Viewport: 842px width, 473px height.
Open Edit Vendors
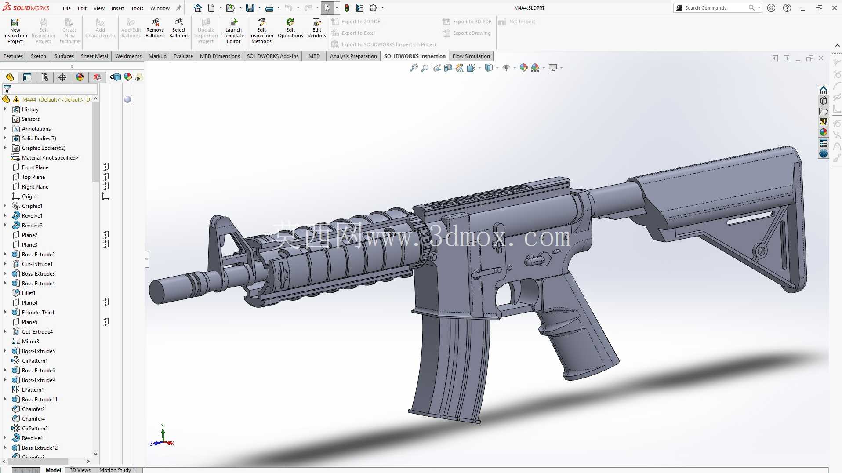[x=316, y=29]
